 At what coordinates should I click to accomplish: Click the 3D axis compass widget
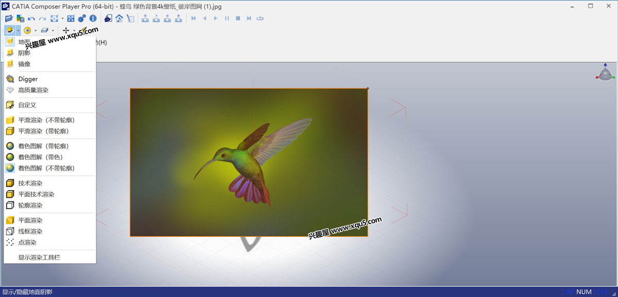605,73
